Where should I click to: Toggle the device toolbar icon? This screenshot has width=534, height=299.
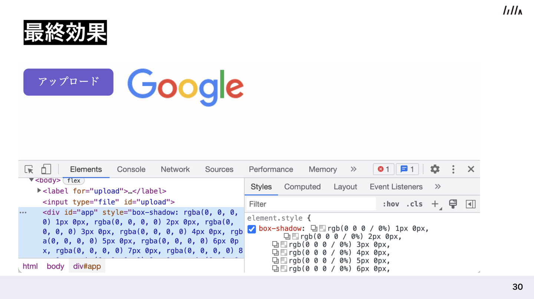46,169
